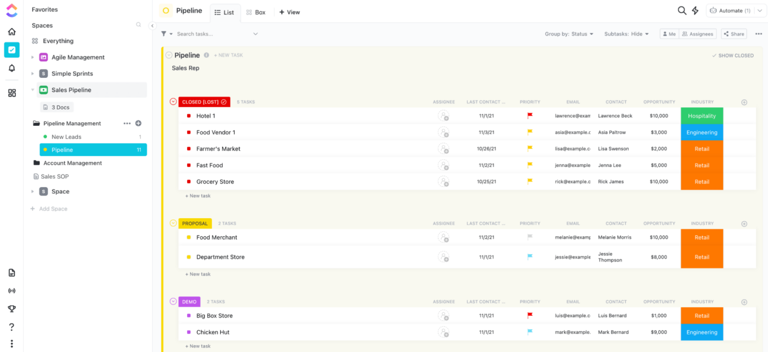
Task: Toggle the Me filter in the toolbar
Action: (x=669, y=33)
